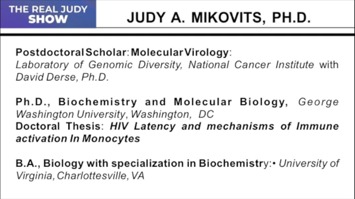Click the David Derse, Ph.D. name
Viewport: 355px width, 199px height.
tap(62, 77)
